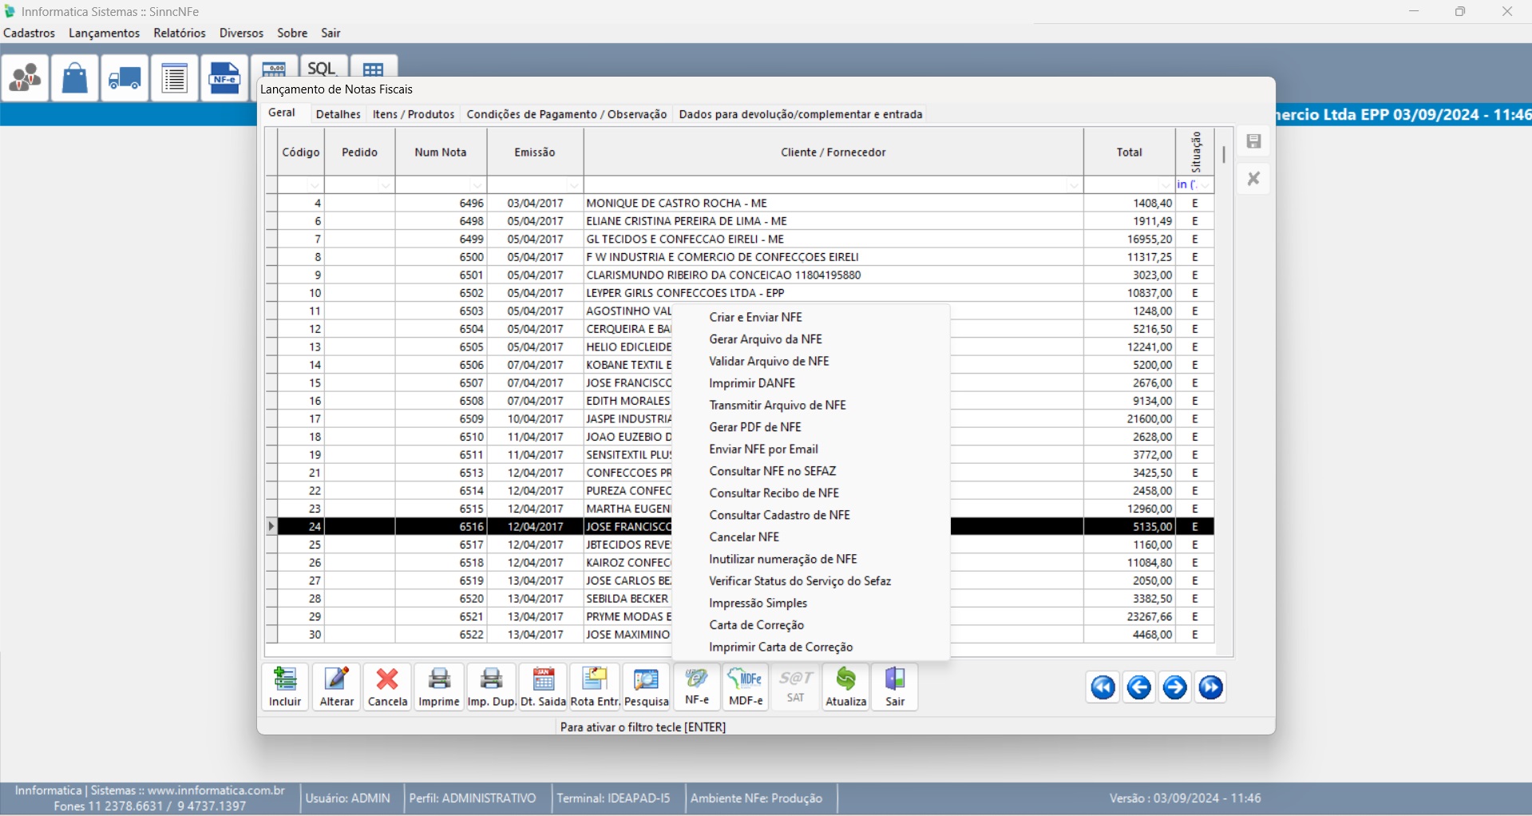This screenshot has width=1532, height=816.
Task: Open the Relatórios menu
Action: [x=180, y=33]
